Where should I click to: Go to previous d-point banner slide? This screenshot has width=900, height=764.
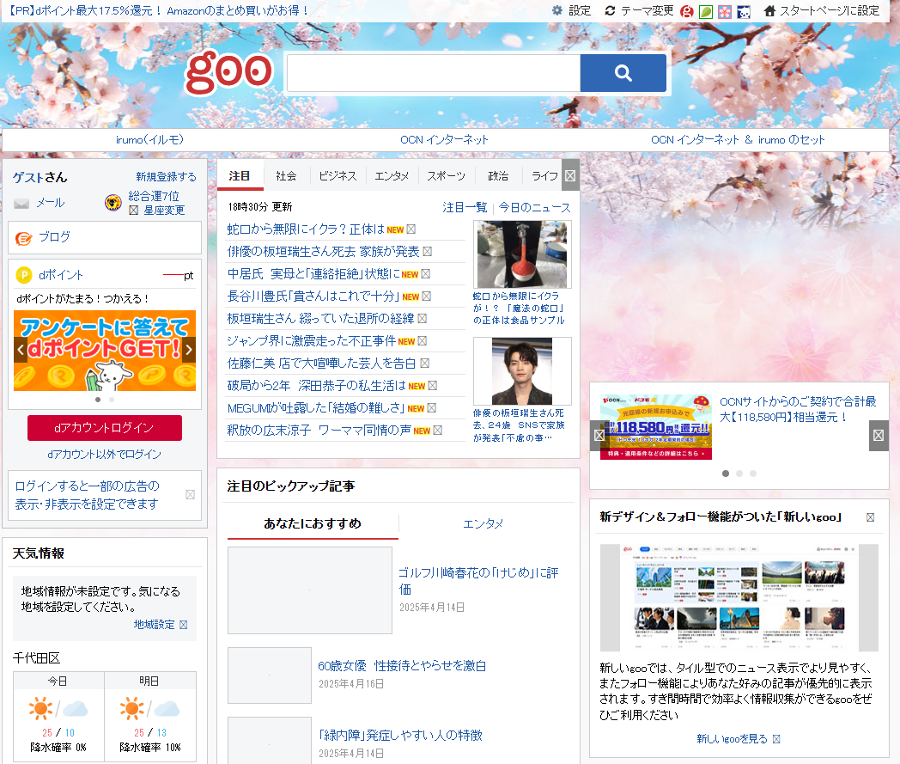tap(21, 349)
